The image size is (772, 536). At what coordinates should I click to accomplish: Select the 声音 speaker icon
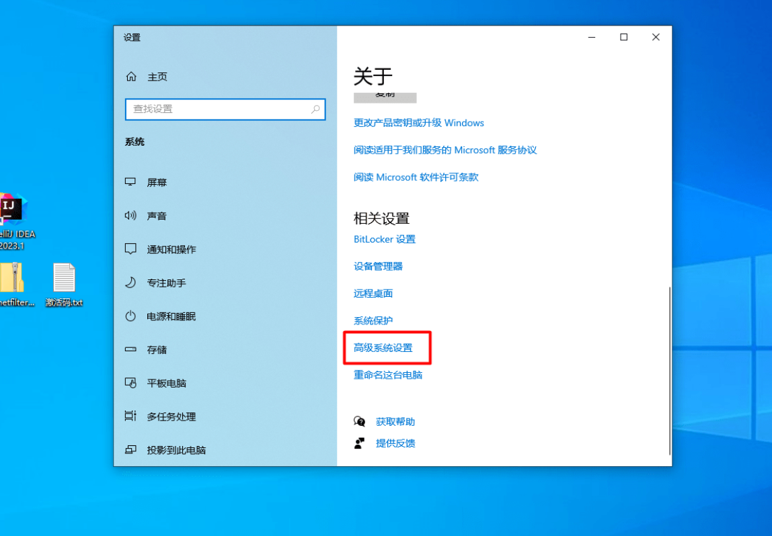click(x=130, y=216)
